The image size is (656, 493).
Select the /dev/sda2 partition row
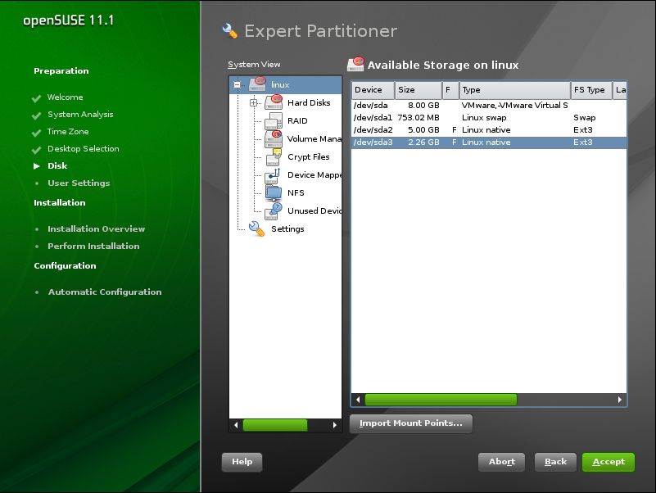click(x=489, y=129)
